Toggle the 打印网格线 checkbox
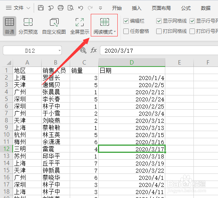218x198 pixels. 159,31
